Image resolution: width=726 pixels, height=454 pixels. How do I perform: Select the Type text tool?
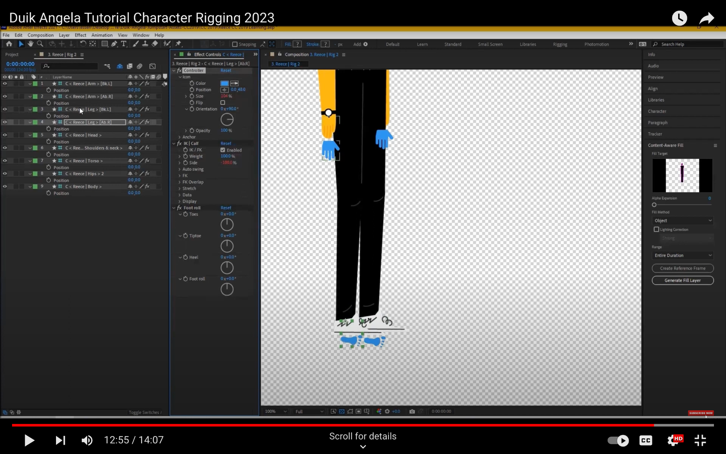(x=123, y=44)
